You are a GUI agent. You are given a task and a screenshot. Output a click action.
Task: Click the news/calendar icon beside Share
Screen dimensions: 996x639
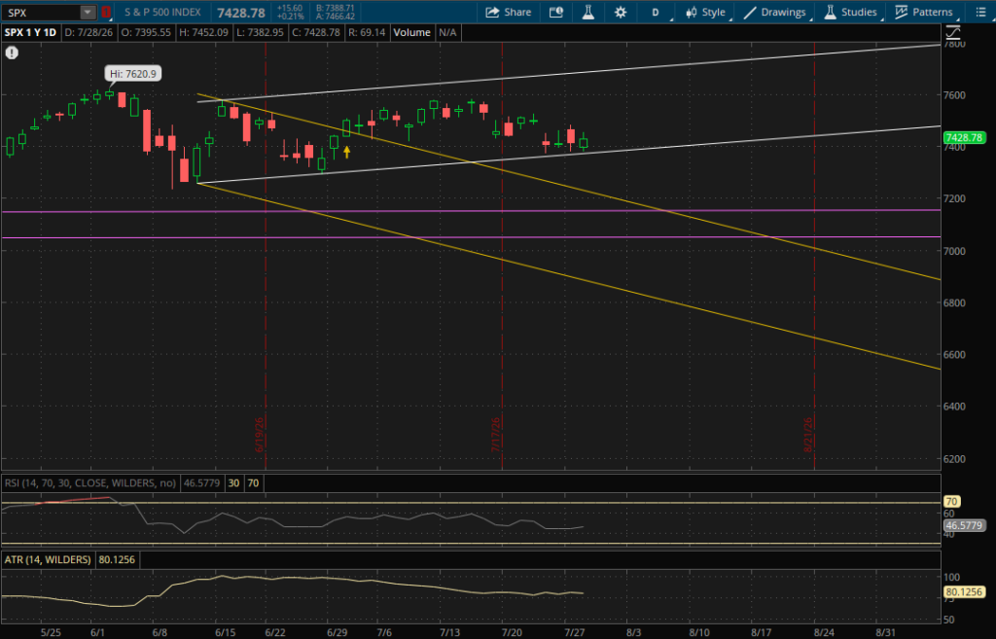tap(556, 12)
